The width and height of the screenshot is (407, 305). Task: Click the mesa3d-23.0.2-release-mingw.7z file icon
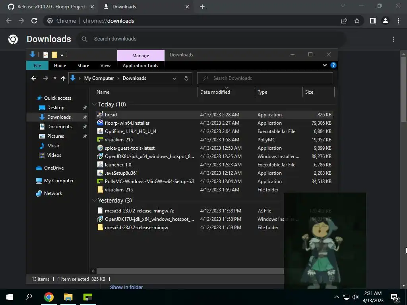(x=100, y=210)
